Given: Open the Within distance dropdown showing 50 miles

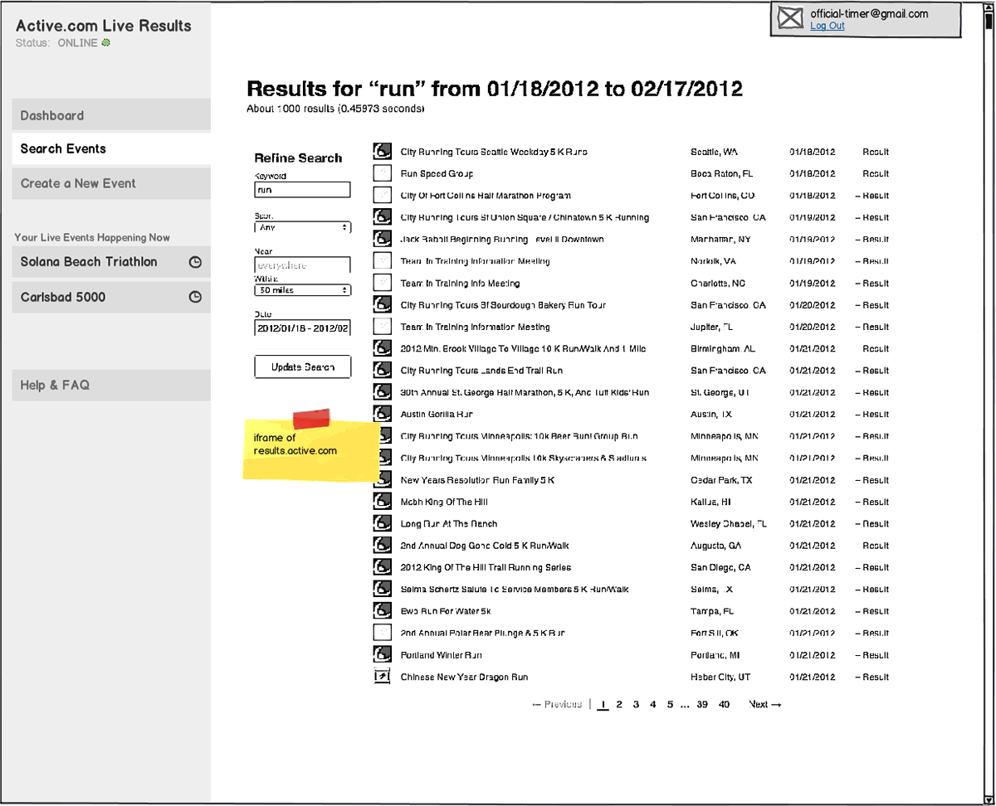Looking at the screenshot, I should pyautogui.click(x=303, y=290).
